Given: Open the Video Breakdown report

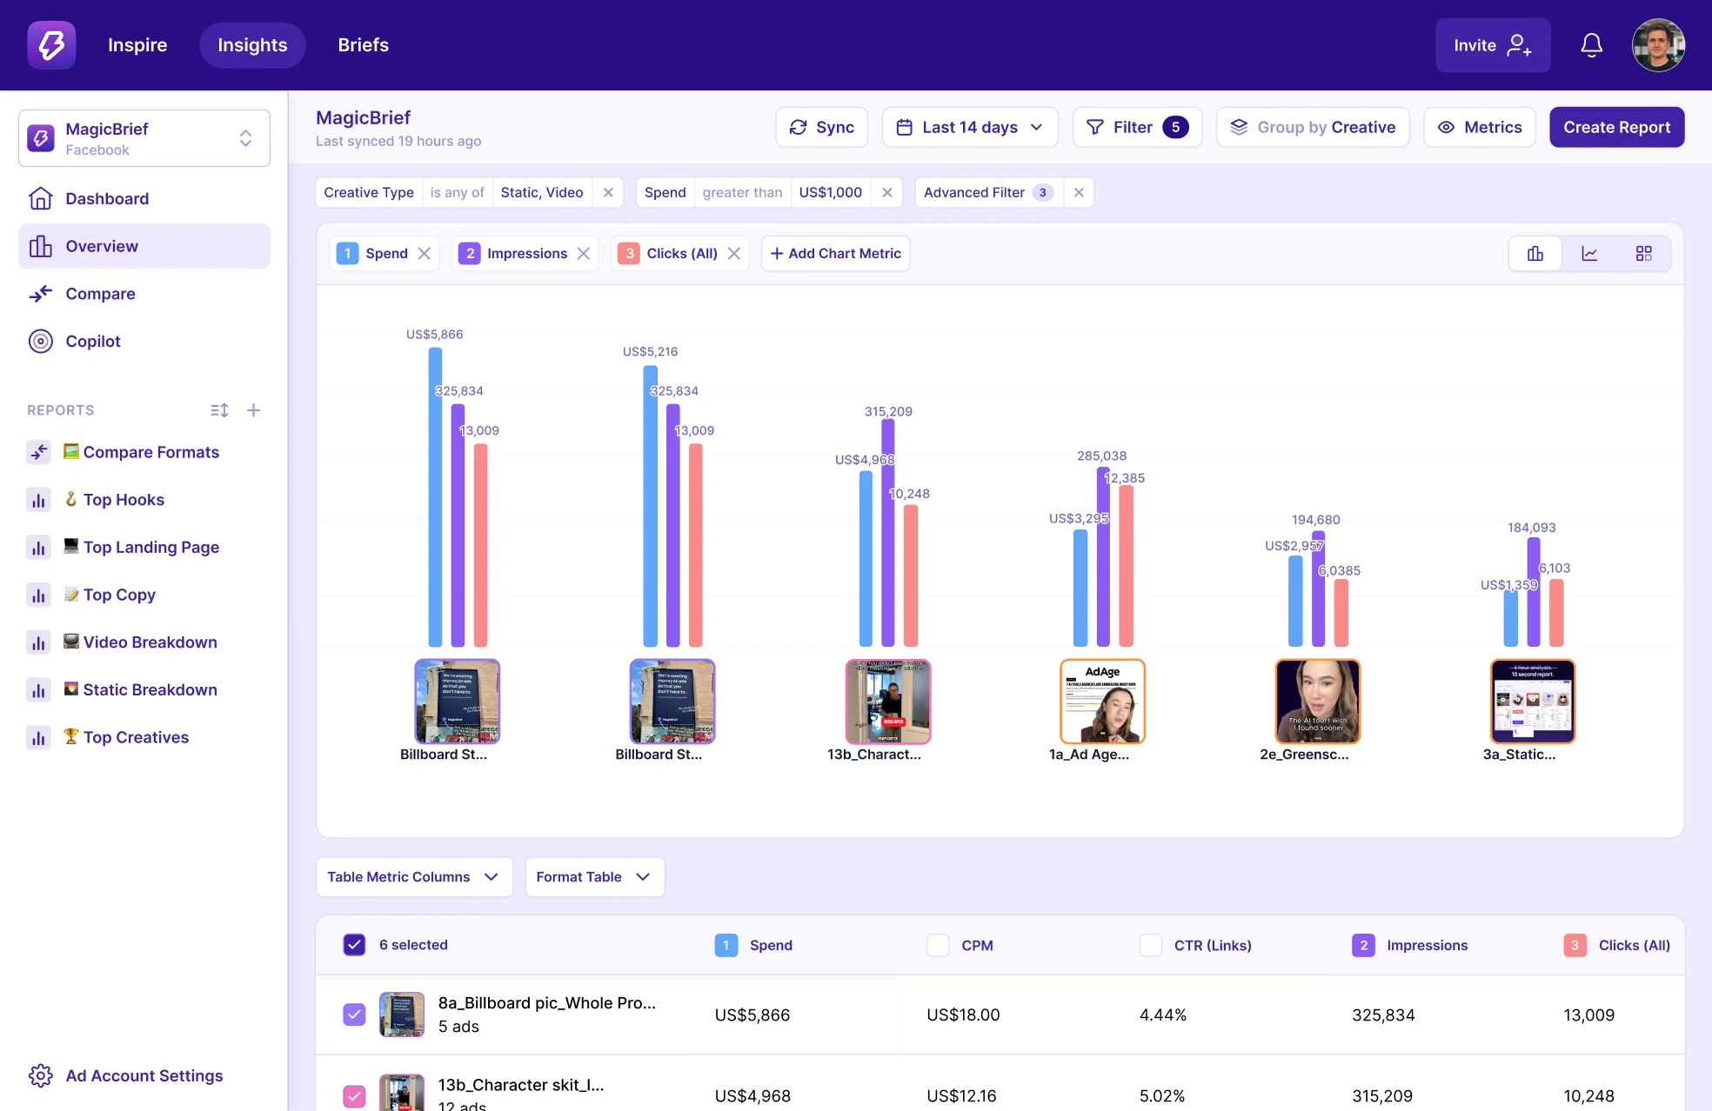Looking at the screenshot, I should pos(150,642).
